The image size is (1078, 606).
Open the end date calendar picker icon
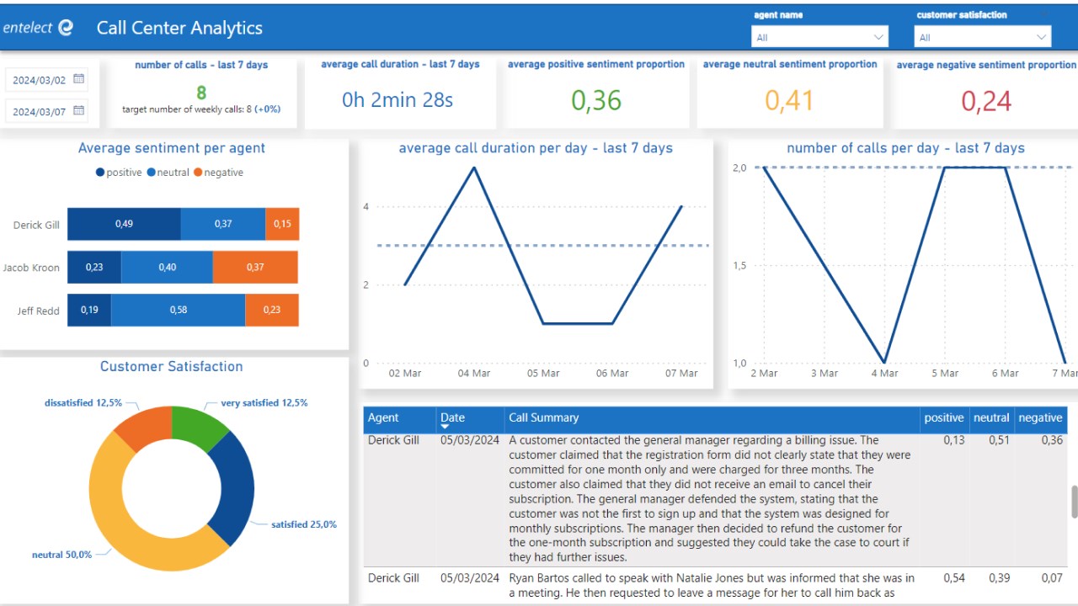[x=79, y=110]
